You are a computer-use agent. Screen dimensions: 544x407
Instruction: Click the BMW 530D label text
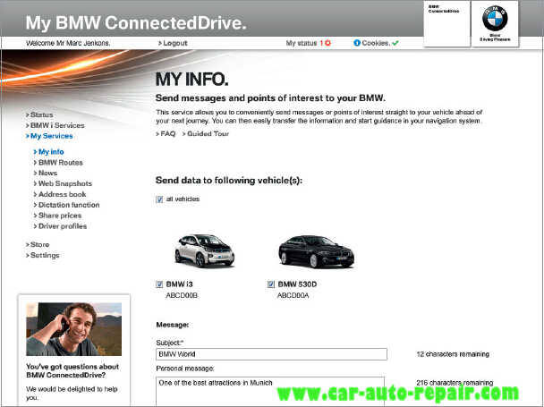click(297, 284)
